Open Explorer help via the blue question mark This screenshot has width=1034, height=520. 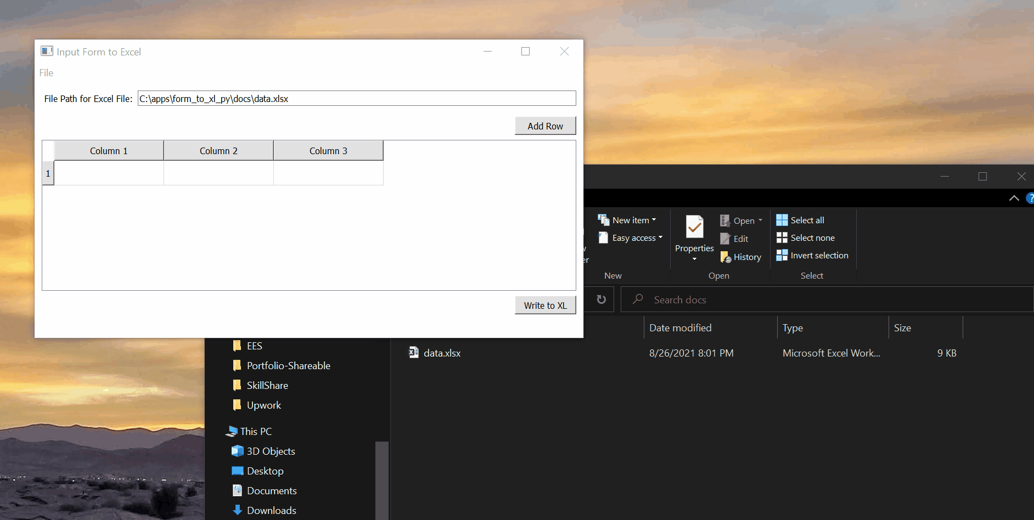click(1031, 198)
